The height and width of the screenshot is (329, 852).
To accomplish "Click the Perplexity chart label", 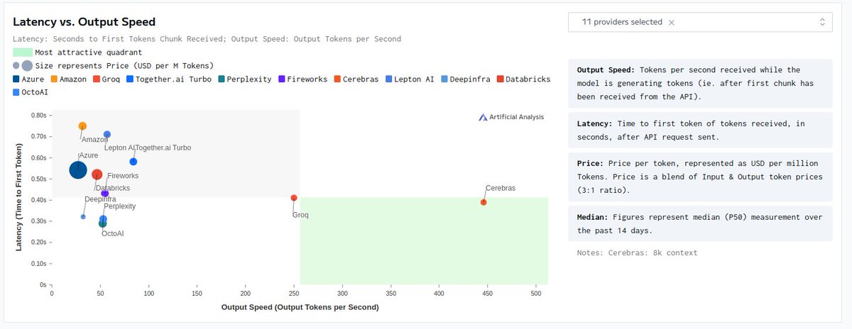I will pyautogui.click(x=119, y=206).
